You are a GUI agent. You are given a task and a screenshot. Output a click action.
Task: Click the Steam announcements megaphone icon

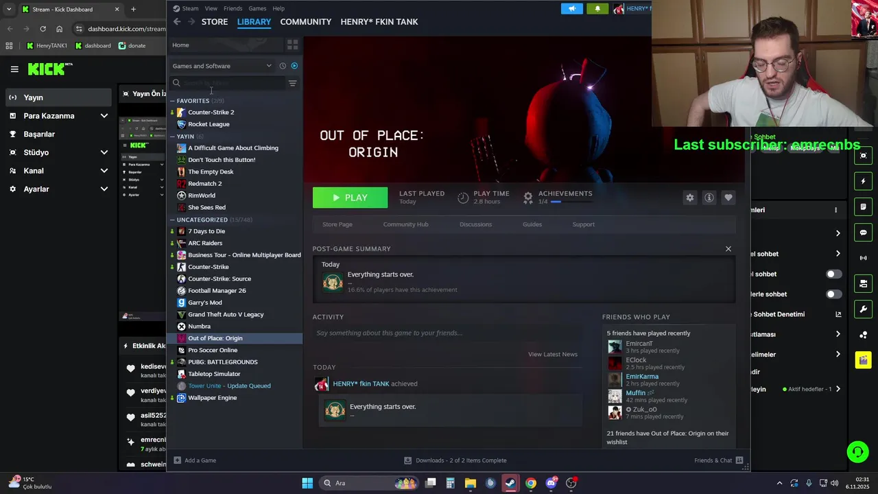click(x=571, y=8)
